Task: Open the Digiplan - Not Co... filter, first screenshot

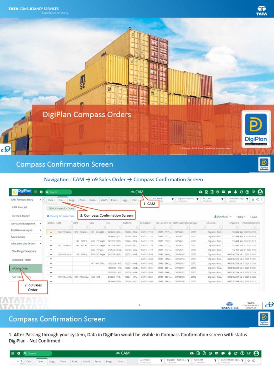Action: 198,199
